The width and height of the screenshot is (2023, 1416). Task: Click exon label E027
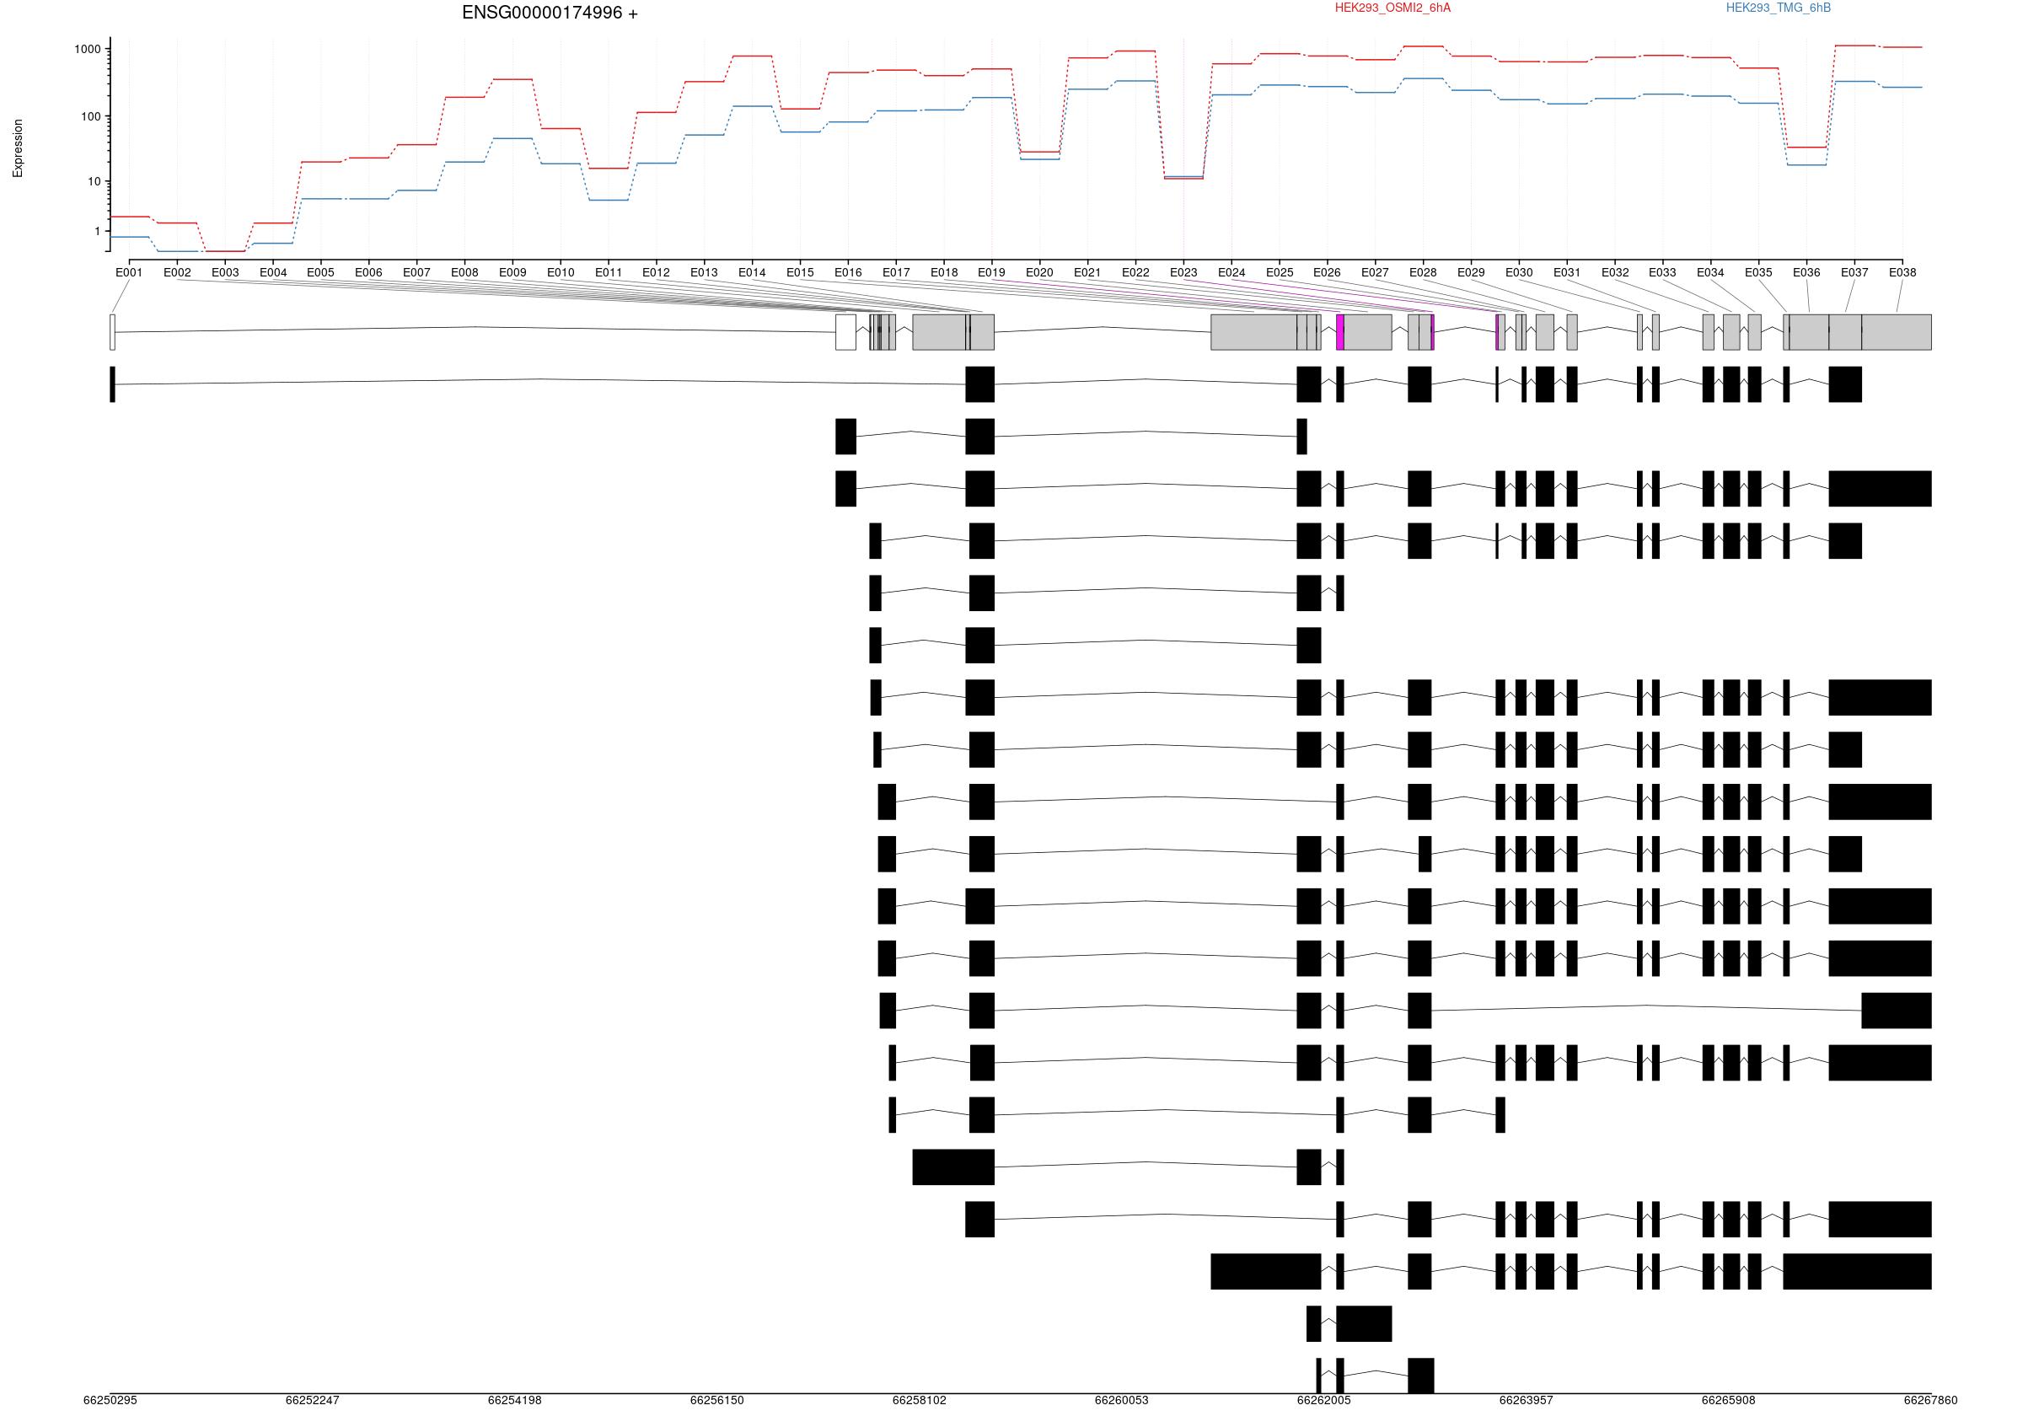1375,272
